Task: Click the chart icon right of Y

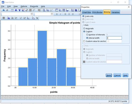Action: (x=23, y=10)
